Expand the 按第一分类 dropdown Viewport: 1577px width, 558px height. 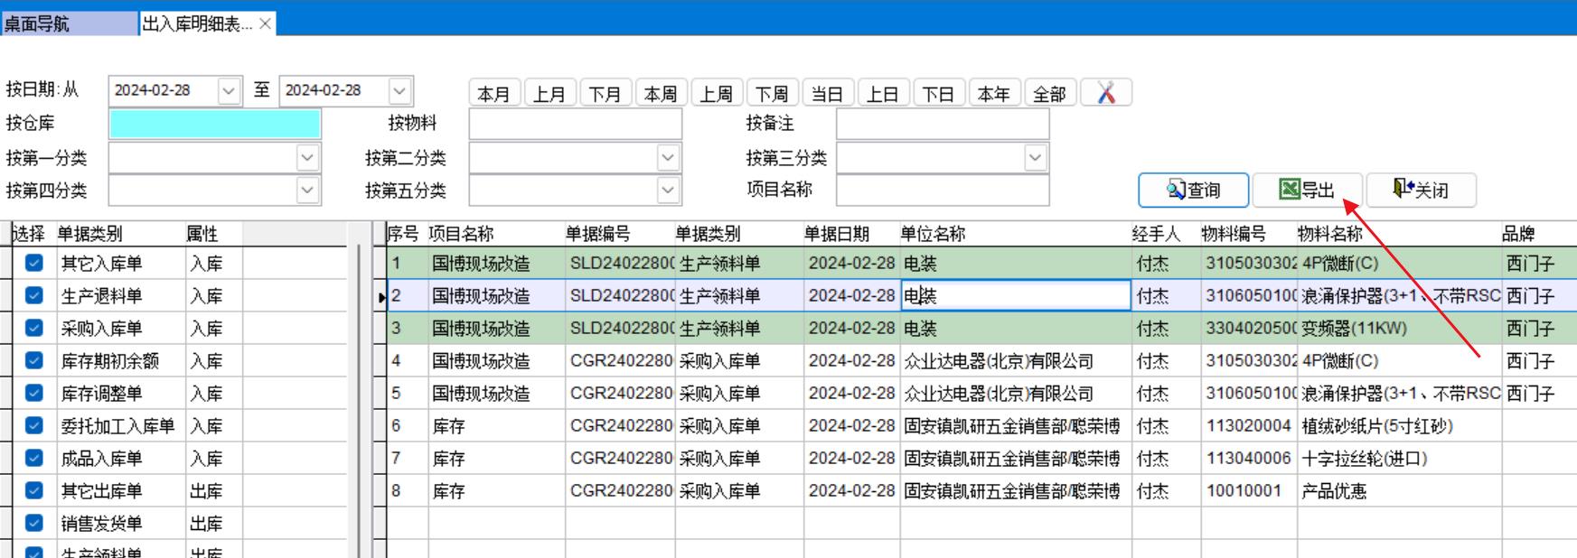(x=307, y=158)
